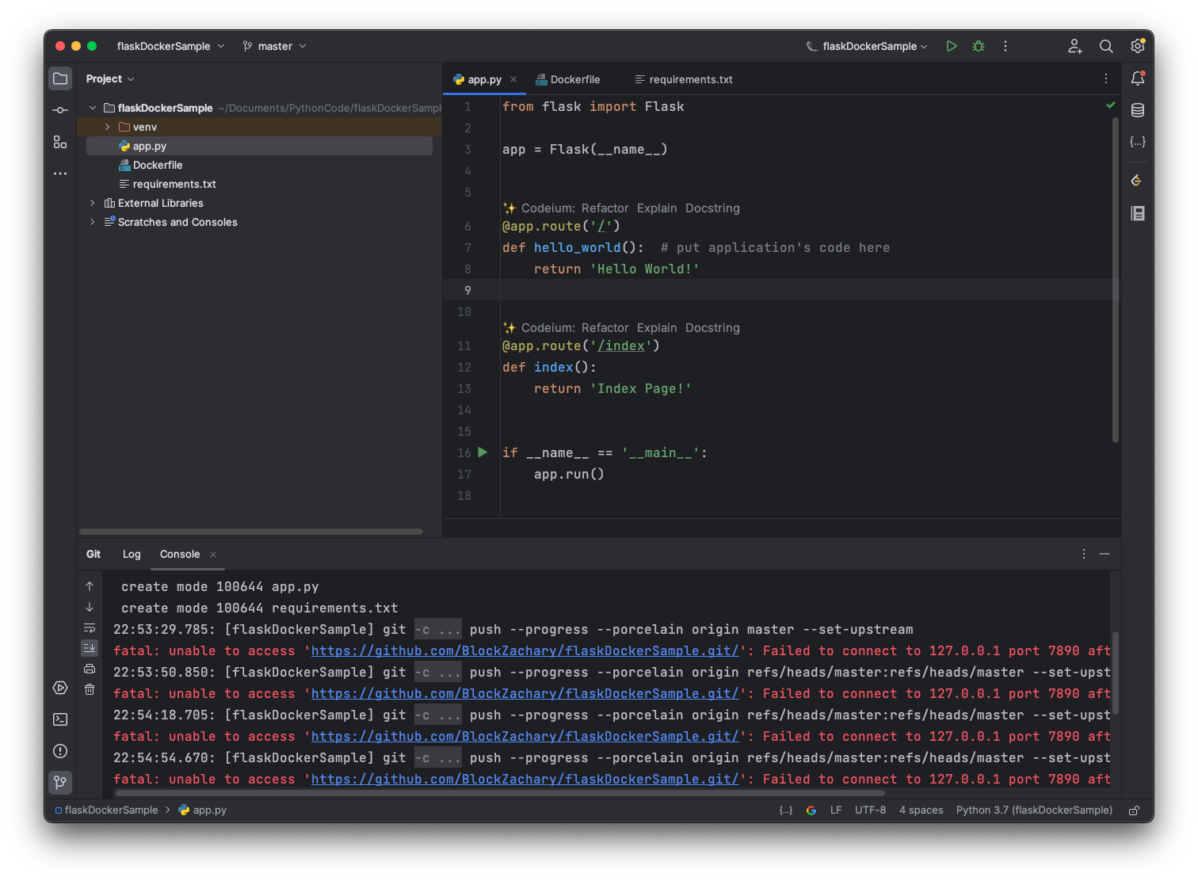Toggle read-only lock in status bar

[1135, 810]
